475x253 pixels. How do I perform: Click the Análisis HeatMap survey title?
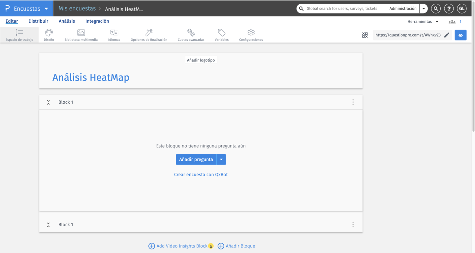[91, 78]
